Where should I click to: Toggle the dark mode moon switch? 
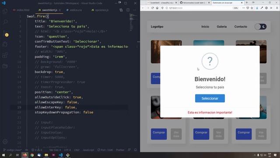point(261,27)
